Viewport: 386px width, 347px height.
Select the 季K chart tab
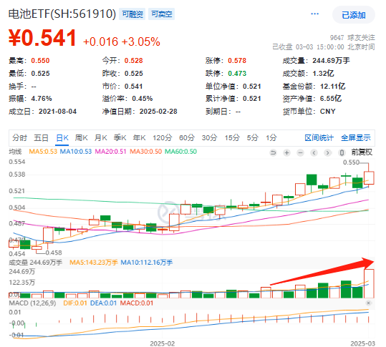click(x=120, y=137)
